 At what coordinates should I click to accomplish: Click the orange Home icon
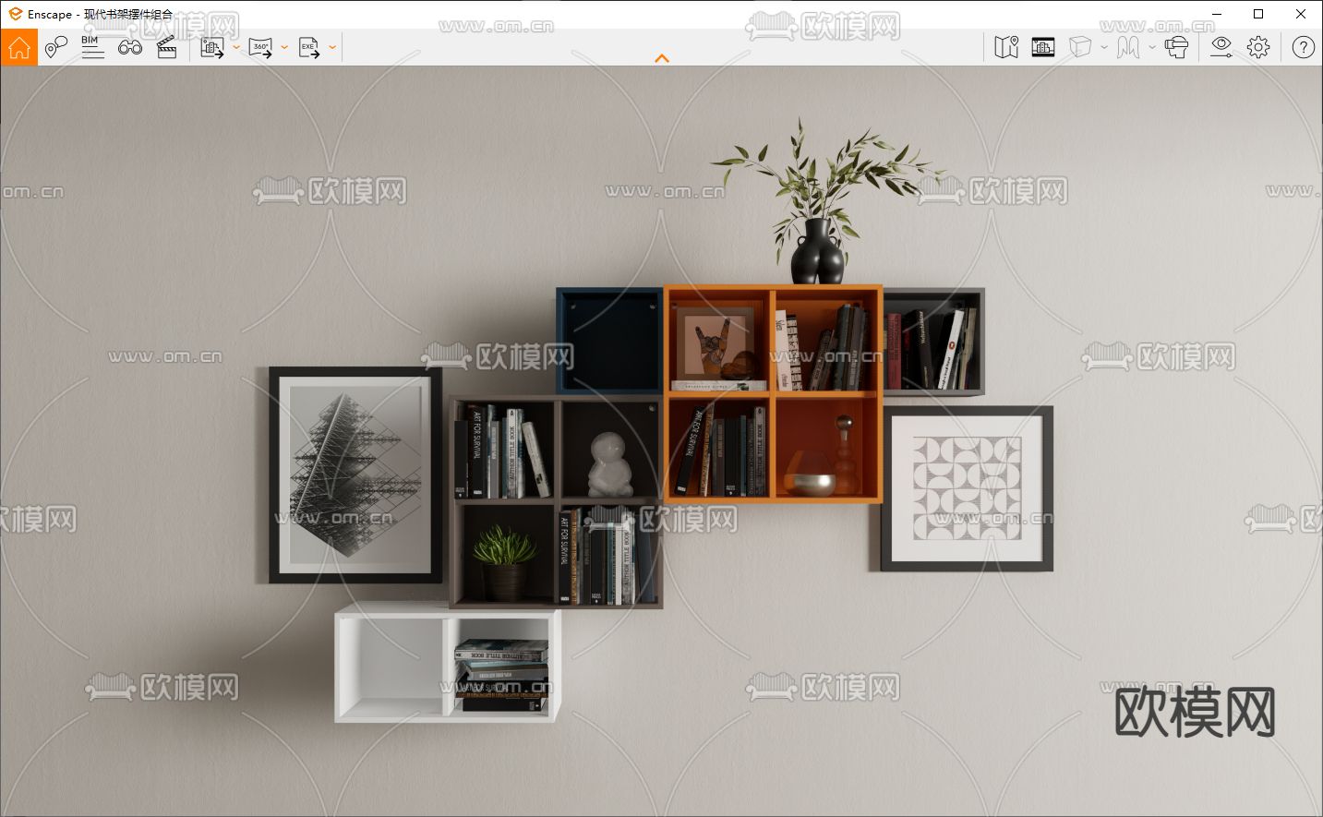[x=19, y=47]
